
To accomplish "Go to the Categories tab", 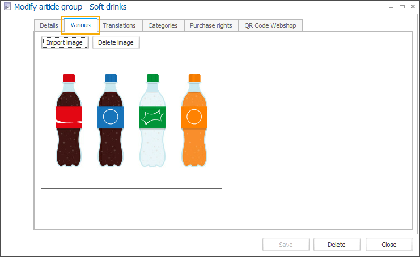I will [x=163, y=25].
